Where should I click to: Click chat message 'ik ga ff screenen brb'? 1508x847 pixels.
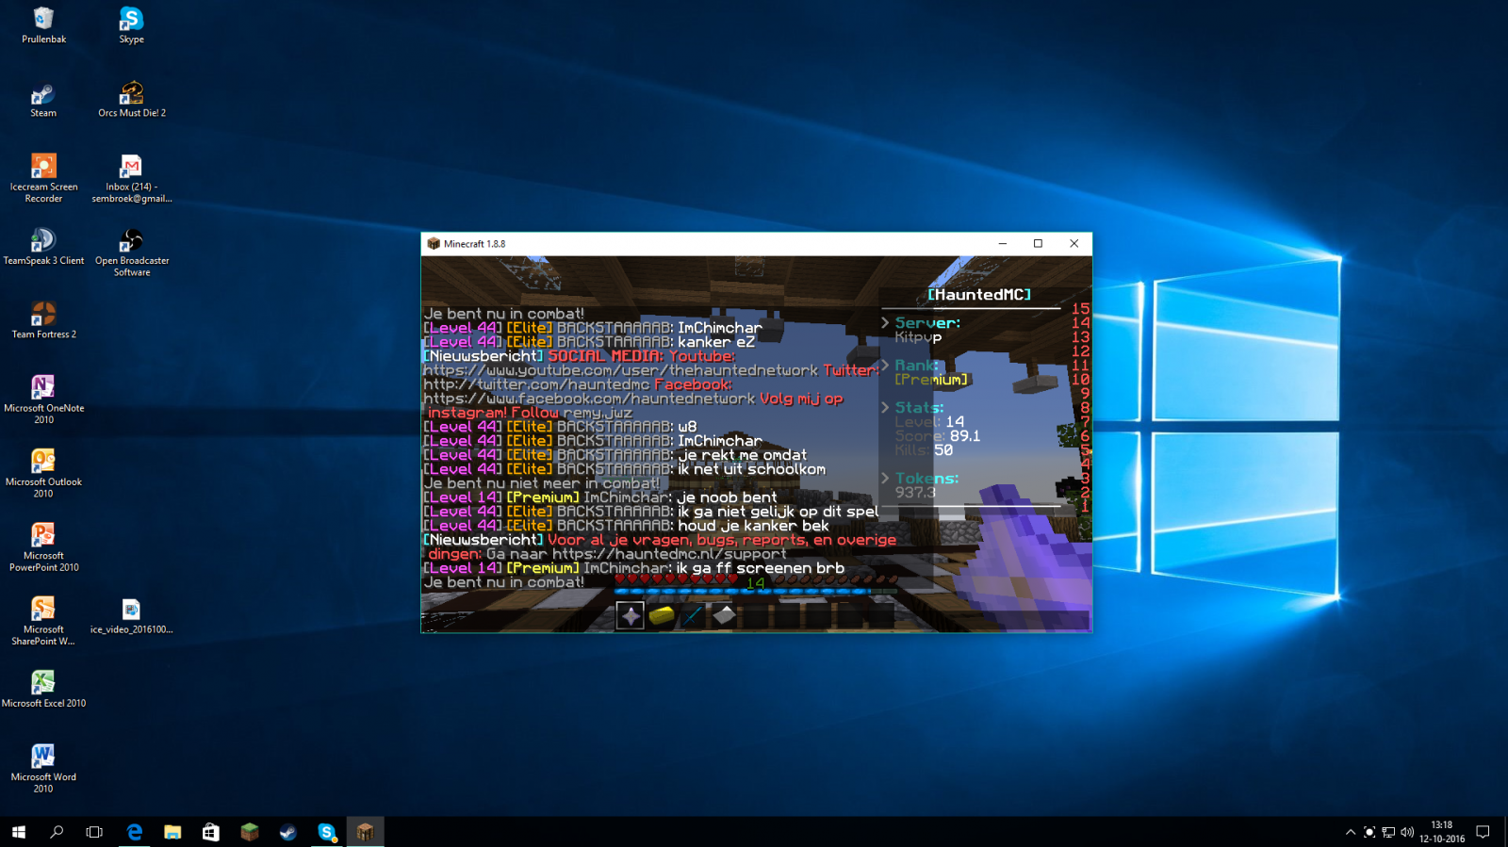point(761,568)
